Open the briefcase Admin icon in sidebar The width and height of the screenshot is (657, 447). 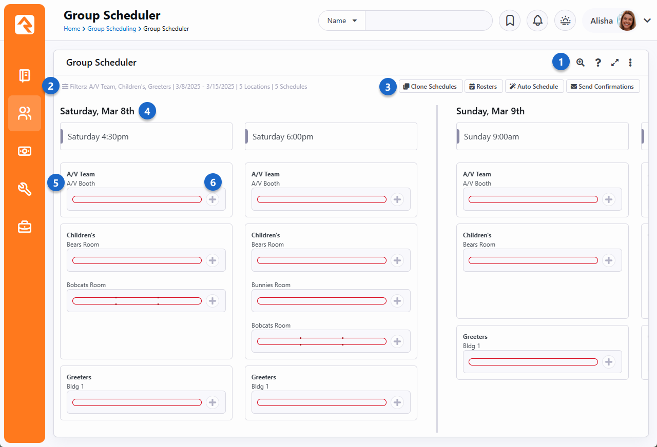25,227
